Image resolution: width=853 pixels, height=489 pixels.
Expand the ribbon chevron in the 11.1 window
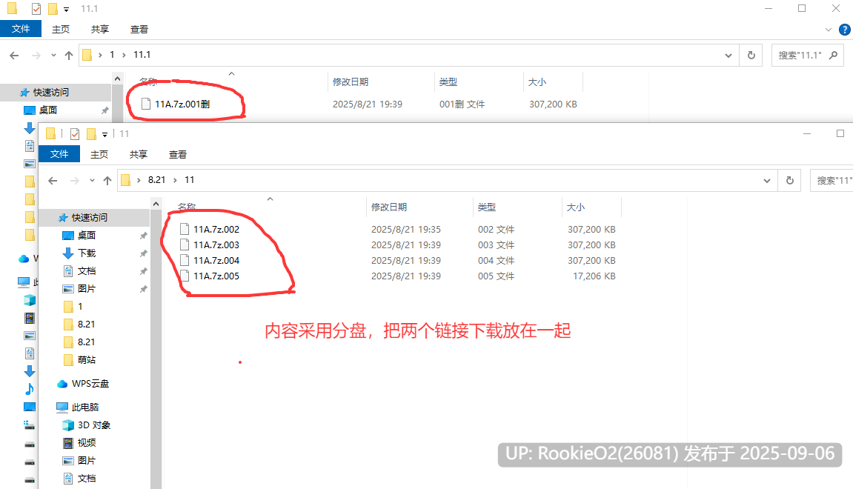(828, 30)
